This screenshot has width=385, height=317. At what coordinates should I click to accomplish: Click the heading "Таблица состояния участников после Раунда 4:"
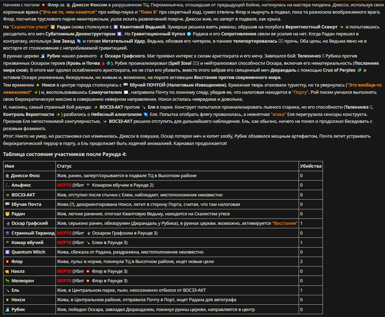coord(65,154)
